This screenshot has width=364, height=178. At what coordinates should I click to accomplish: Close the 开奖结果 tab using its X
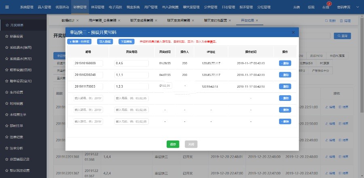point(256,20)
